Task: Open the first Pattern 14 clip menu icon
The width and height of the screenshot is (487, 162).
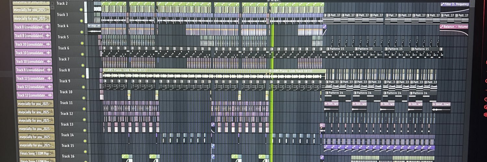Action: tap(327, 93)
